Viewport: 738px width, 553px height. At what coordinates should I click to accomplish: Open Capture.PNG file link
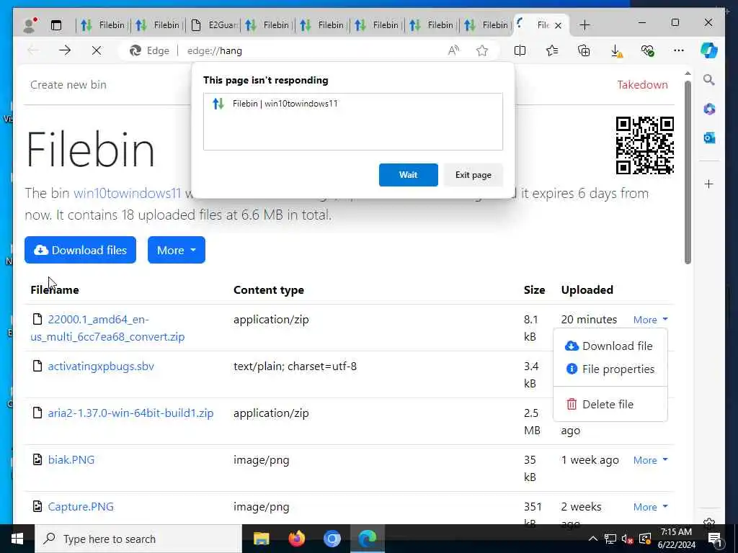(81, 506)
